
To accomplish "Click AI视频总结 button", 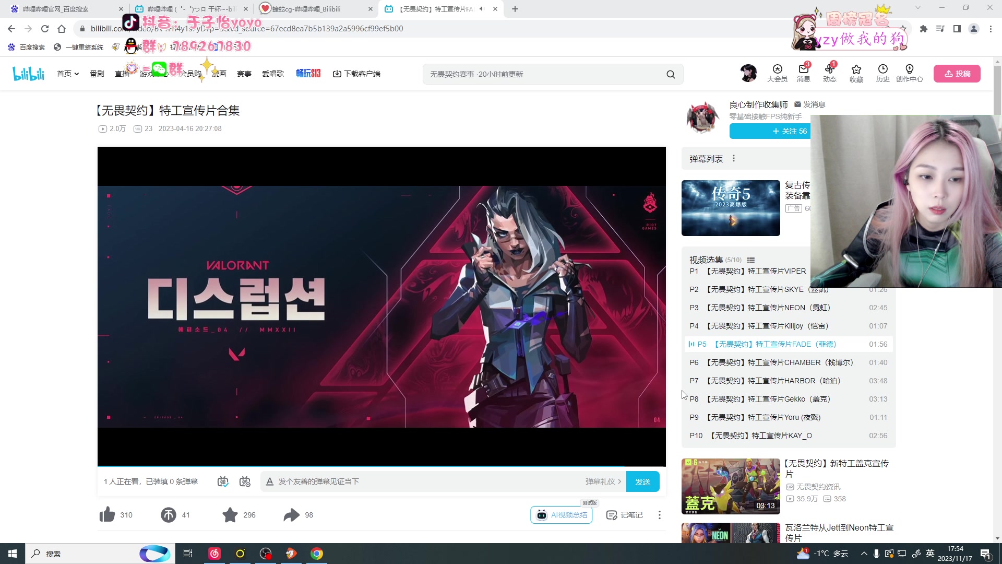I will [x=562, y=515].
